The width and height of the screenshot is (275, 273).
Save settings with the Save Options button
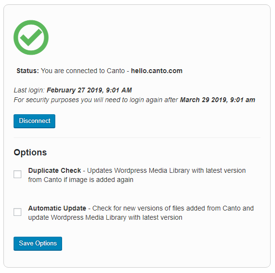(38, 243)
